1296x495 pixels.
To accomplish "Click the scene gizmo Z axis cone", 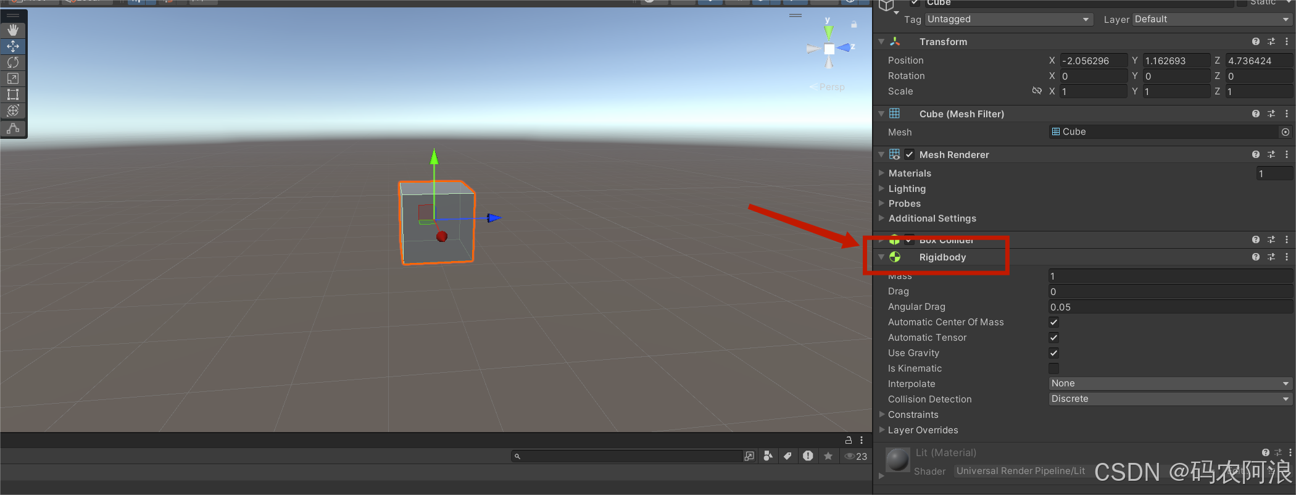I will (x=845, y=48).
